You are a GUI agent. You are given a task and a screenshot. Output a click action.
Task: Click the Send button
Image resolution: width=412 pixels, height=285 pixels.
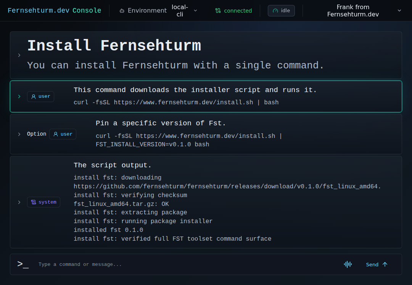tap(377, 264)
